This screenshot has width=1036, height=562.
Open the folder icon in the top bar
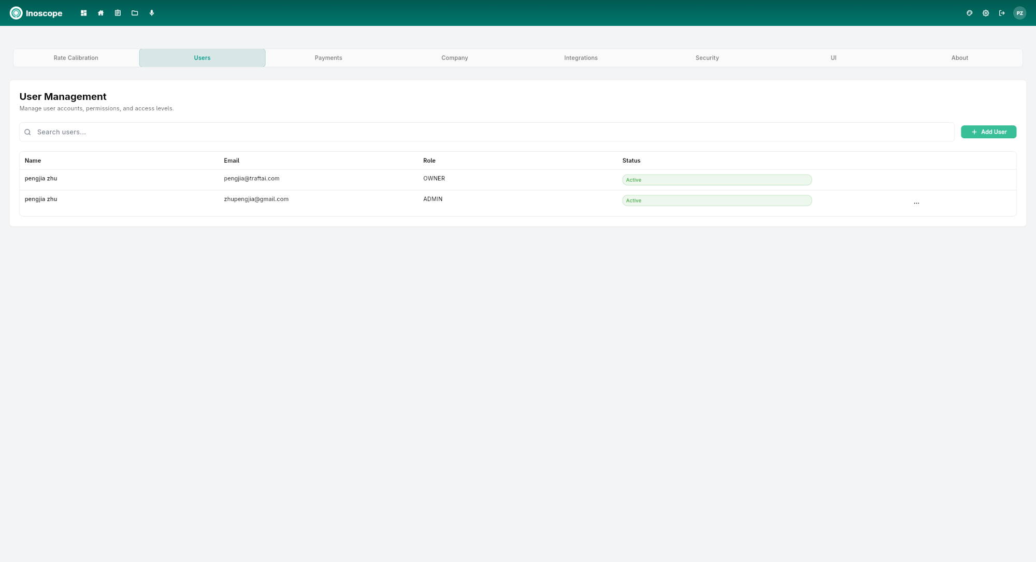click(x=135, y=12)
